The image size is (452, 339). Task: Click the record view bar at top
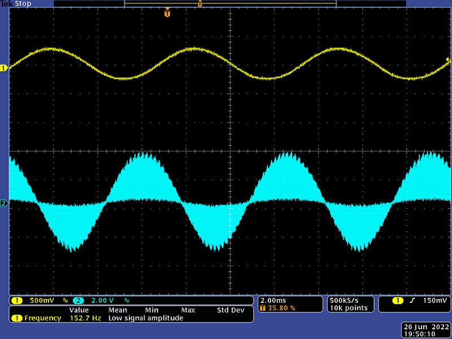click(x=230, y=4)
